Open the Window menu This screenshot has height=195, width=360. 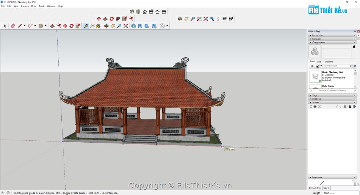tap(51, 6)
